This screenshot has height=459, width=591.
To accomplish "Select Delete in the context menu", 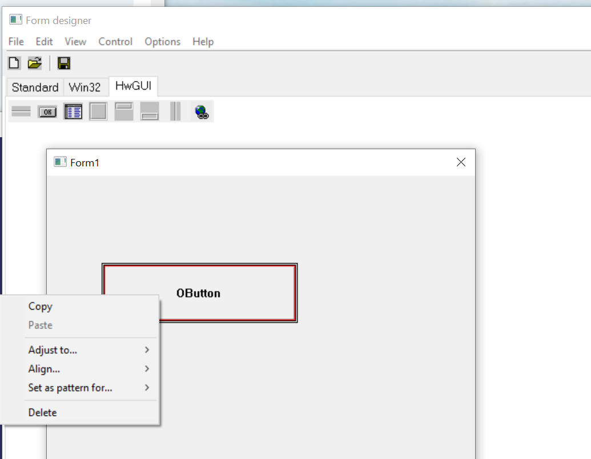I will (x=43, y=412).
